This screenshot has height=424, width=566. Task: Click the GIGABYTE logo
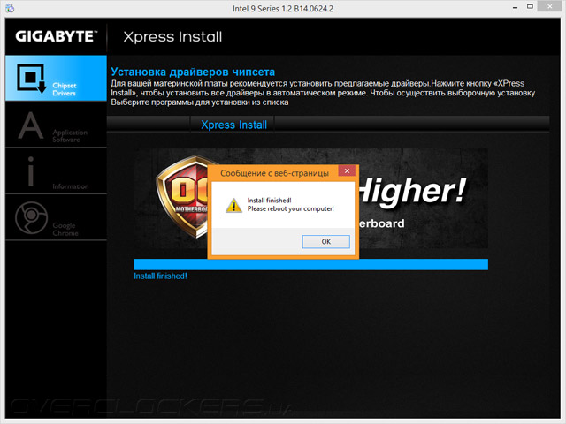[57, 36]
